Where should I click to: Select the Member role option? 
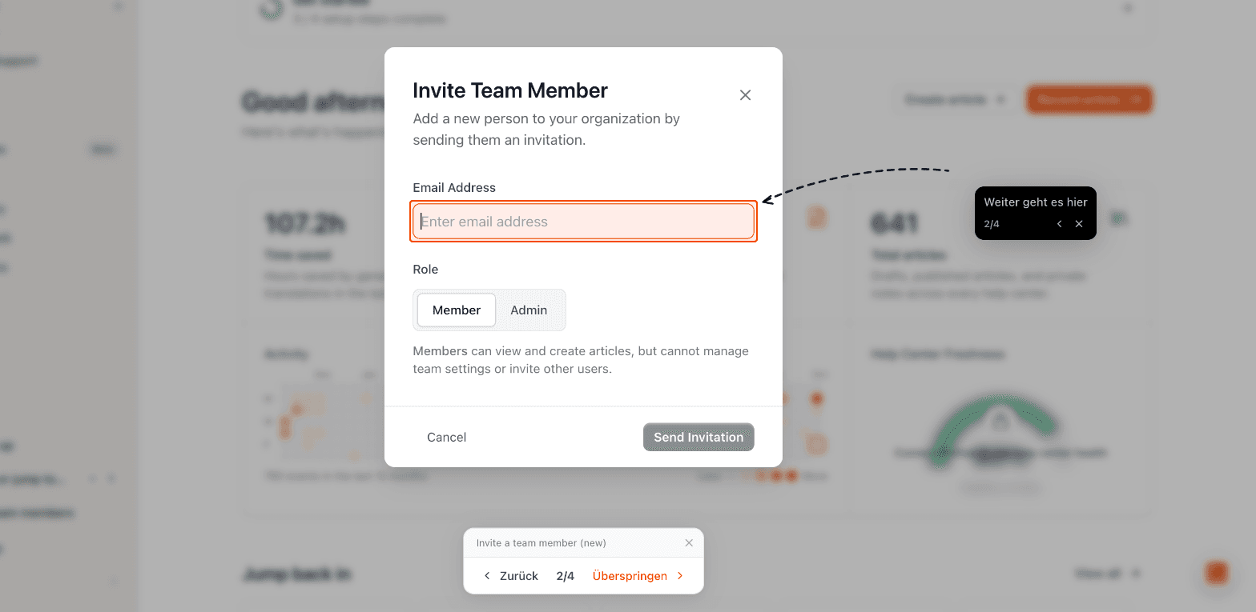coord(457,310)
